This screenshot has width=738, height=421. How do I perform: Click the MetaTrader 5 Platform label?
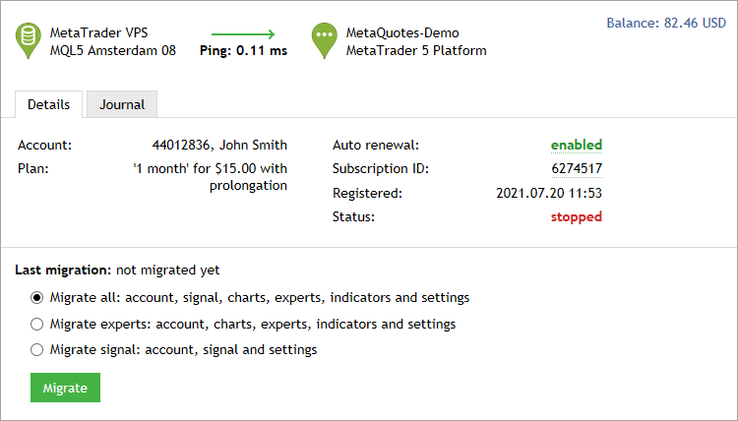[x=416, y=50]
